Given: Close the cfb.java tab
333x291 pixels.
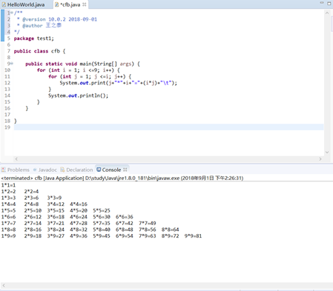Looking at the screenshot, I should tap(85, 4).
